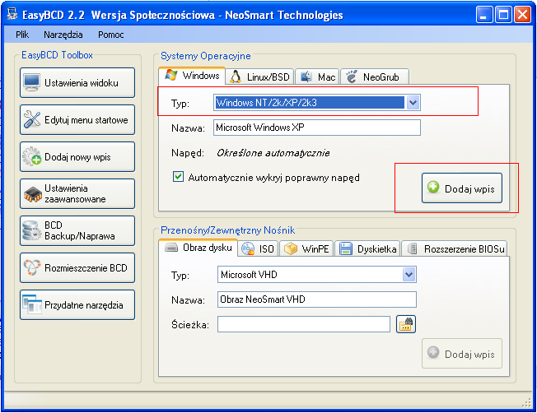This screenshot has width=537, height=413.
Task: Switch to the Mac tab
Action: 317,77
